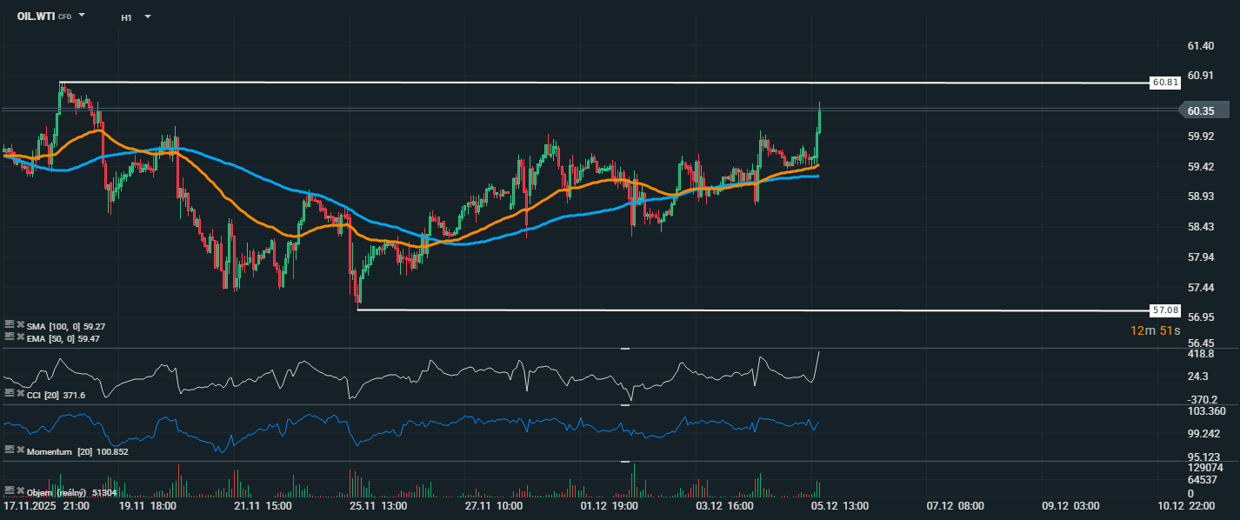Open the H1 timeframe dropdown arrow

click(147, 17)
